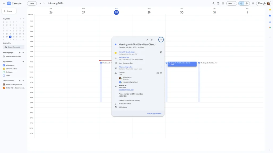Open More phone numbers
The width and height of the screenshot is (273, 153).
[x=126, y=63]
